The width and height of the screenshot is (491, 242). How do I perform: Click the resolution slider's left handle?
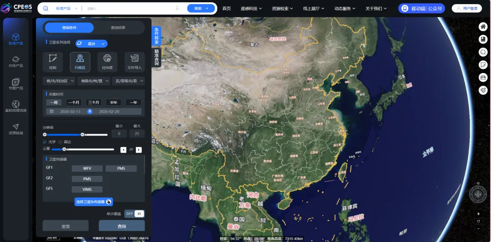point(45,134)
